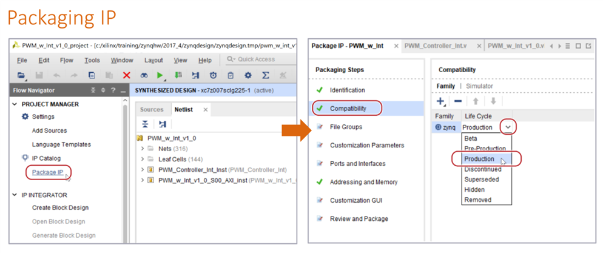Click the Sigma icon in toolbar
603x253 pixels.
click(265, 75)
